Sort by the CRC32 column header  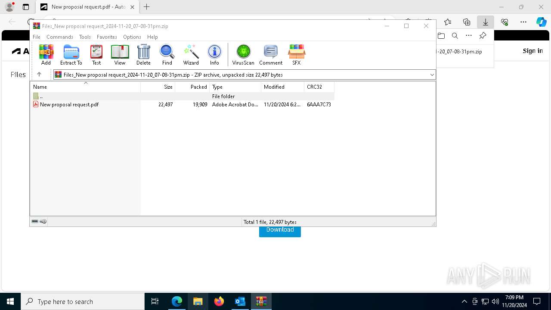(x=319, y=87)
